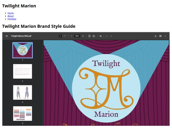Select page 2 thumbnail
The image size is (172, 129).
pyautogui.click(x=23, y=71)
